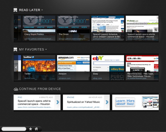Open the Twitter favorite thumbnail
The width and height of the screenshot is (166, 132).
tap(39, 67)
